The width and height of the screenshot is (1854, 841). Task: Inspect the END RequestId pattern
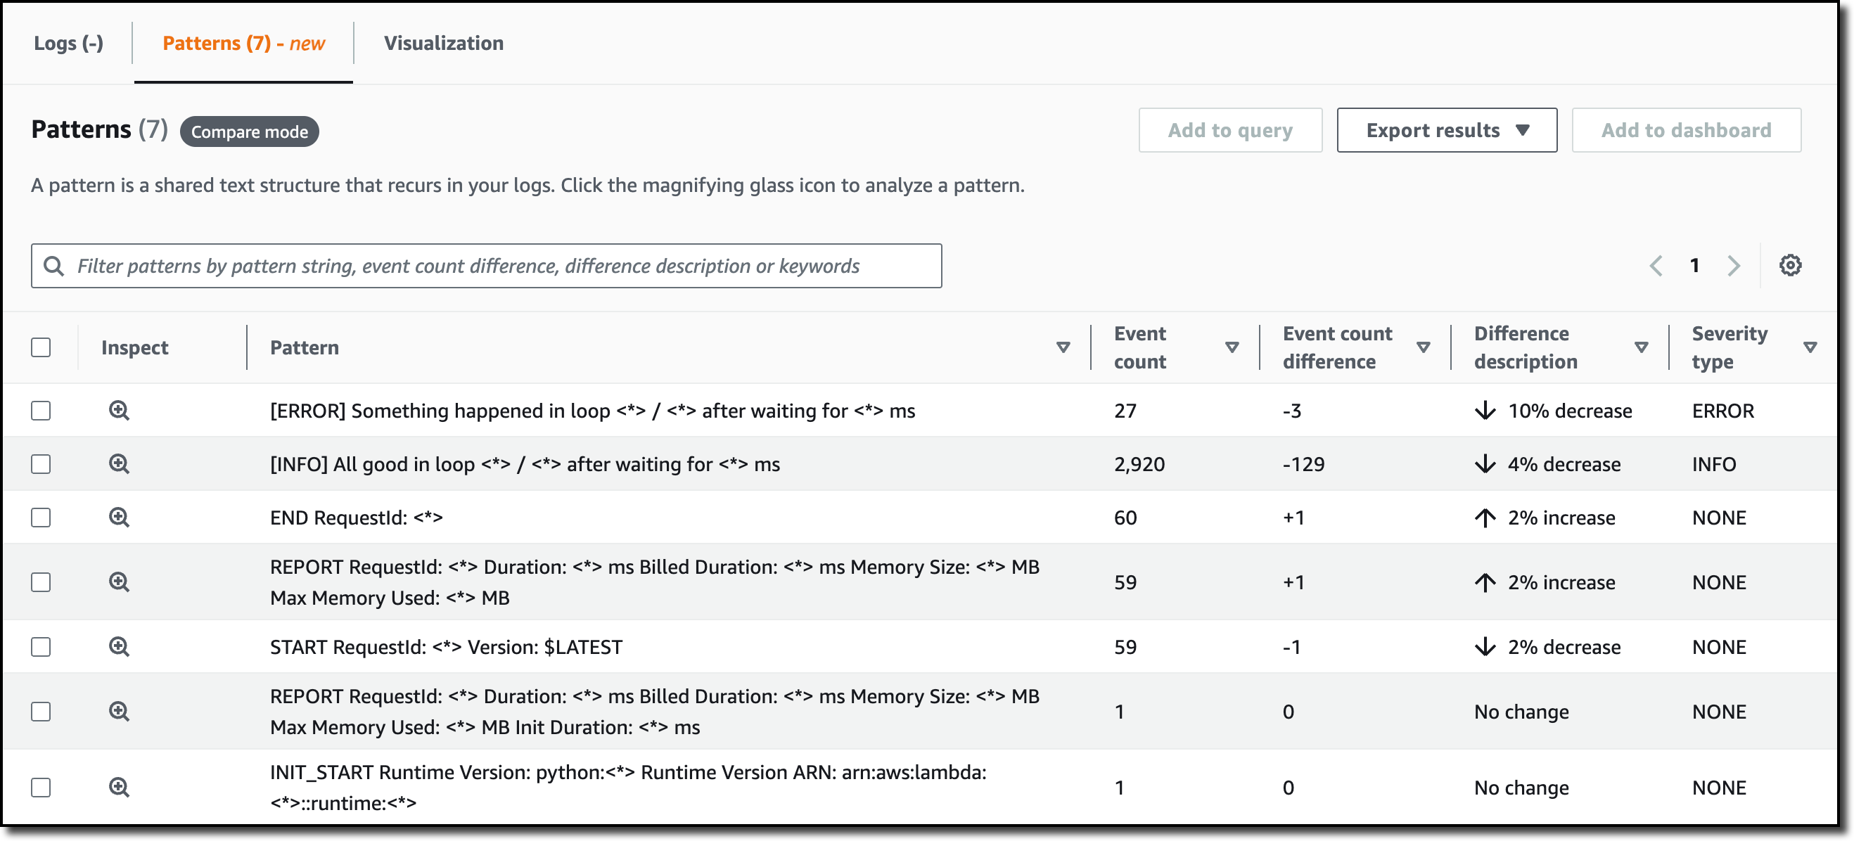(119, 518)
